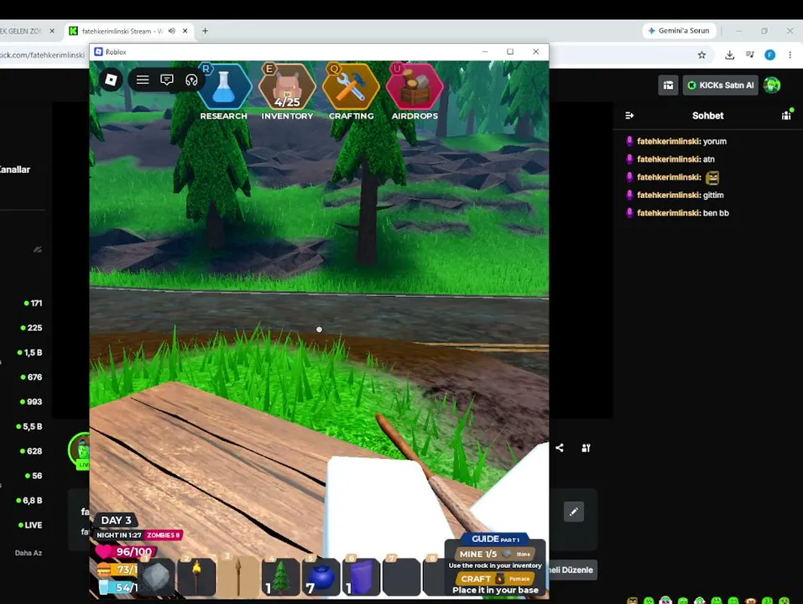Click the channel marked LIVE in sidebar
The width and height of the screenshot is (803, 604).
pos(30,525)
